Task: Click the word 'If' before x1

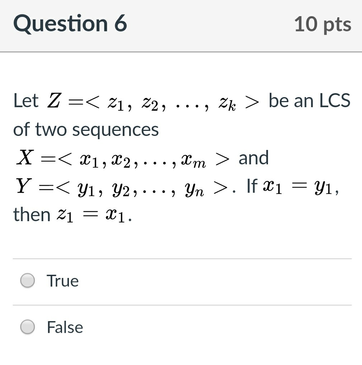Action: point(252,186)
